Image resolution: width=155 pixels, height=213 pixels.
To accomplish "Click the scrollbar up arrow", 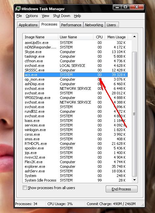I will tap(134, 37).
